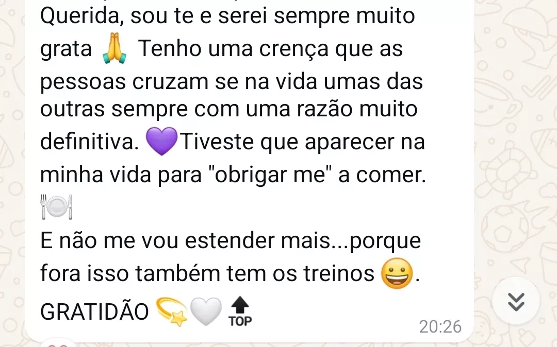
Task: Click the word 'definitiva.' before the heart
Action: pos(90,142)
